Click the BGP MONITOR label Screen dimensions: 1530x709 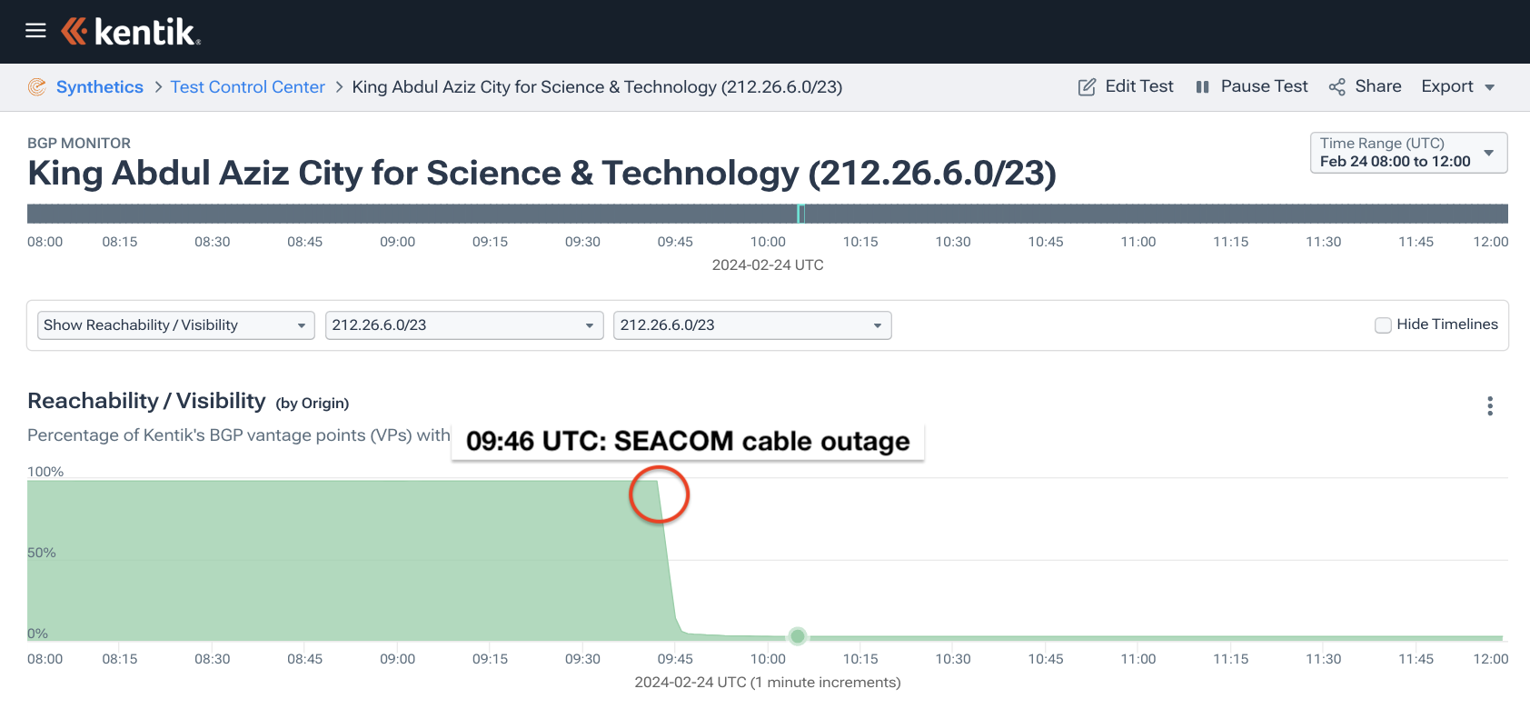click(79, 143)
